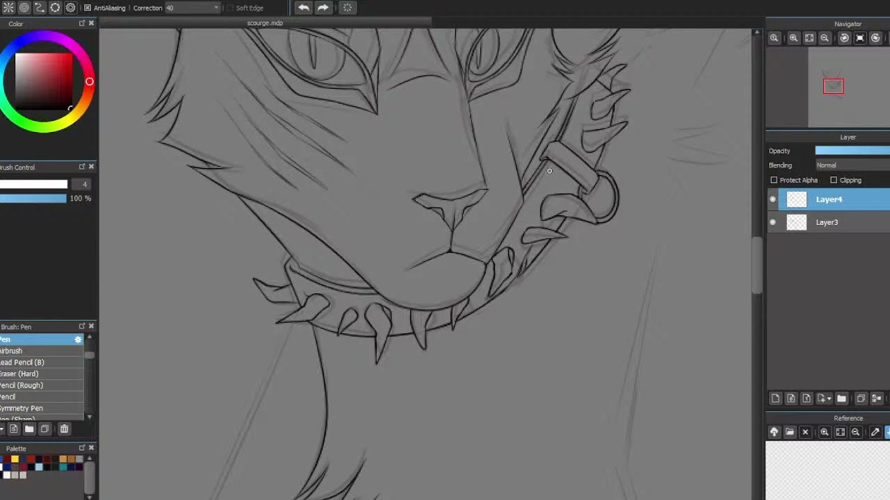
Task: Choose the Lead Pencil (B) brush
Action: pos(42,362)
